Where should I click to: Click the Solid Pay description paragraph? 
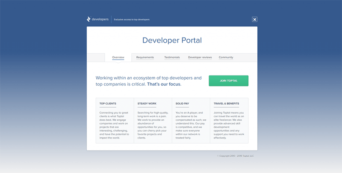click(x=191, y=125)
